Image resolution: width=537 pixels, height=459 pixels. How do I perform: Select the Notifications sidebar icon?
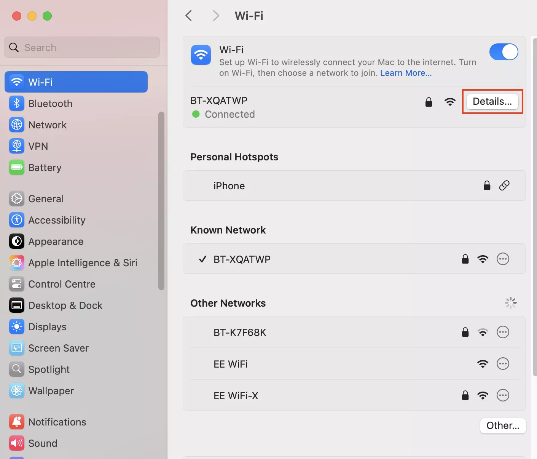[x=17, y=422]
